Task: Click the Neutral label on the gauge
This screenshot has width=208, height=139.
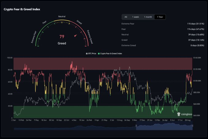Action: pos(62,16)
